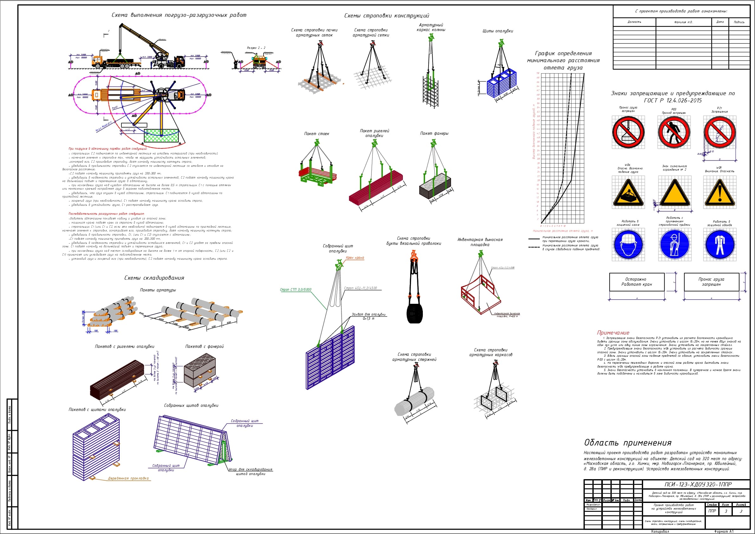Click the single rebar mesh slinging drawing
The height and width of the screenshot is (534, 755).
tap(373, 65)
